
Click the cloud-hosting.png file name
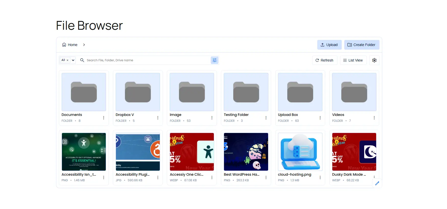295,175
